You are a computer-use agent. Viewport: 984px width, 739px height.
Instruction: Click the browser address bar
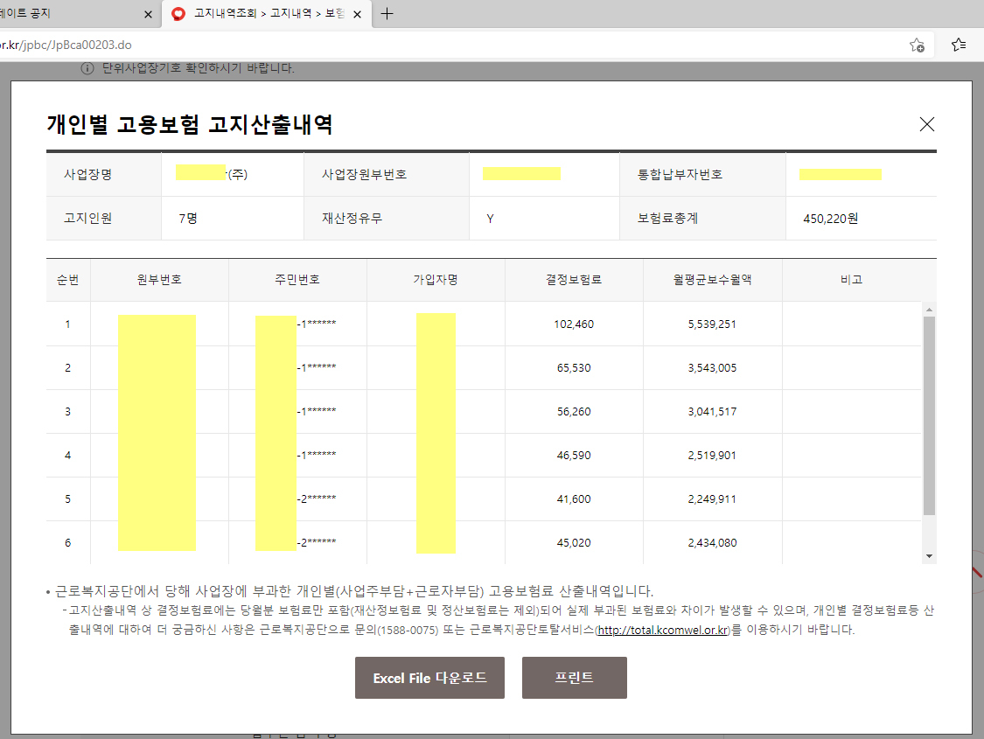[437, 45]
